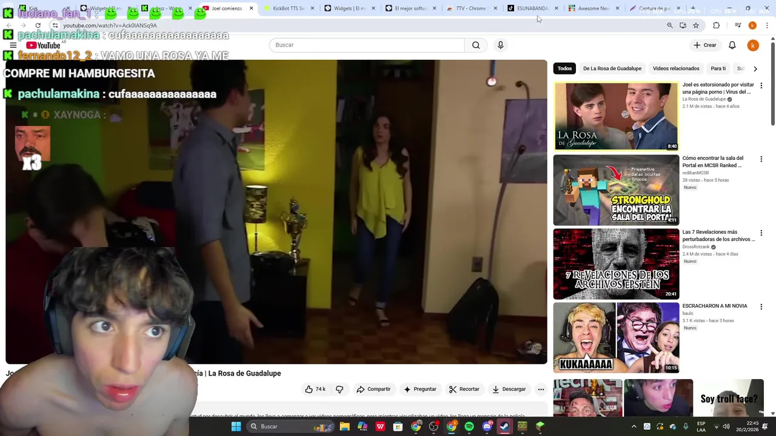Open Chrome media control icon

coord(738,25)
